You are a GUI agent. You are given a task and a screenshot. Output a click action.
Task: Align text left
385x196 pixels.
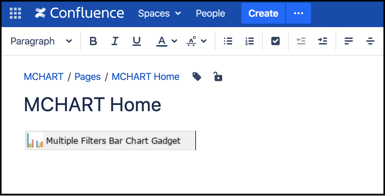348,41
